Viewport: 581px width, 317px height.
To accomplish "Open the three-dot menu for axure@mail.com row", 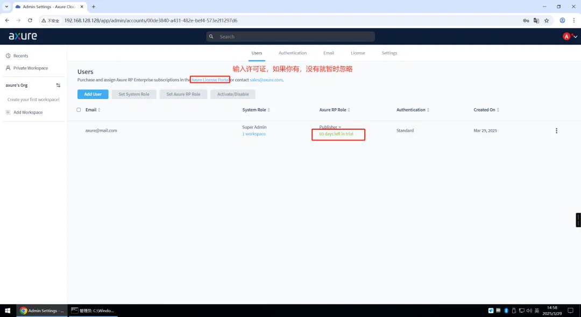I will [556, 130].
